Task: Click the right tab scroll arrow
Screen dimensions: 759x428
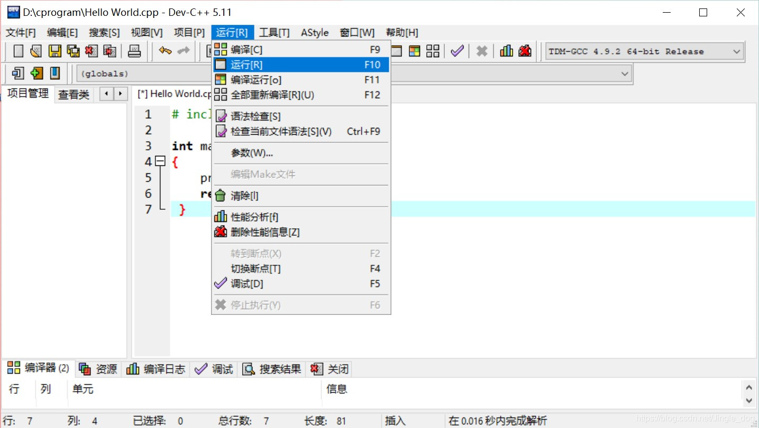Action: tap(121, 94)
